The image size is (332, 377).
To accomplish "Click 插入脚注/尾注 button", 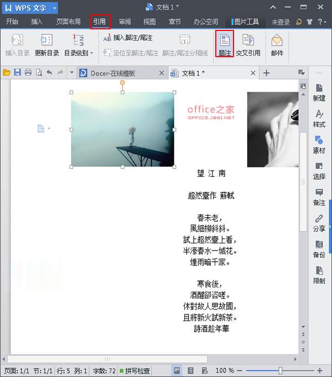I will [127, 38].
